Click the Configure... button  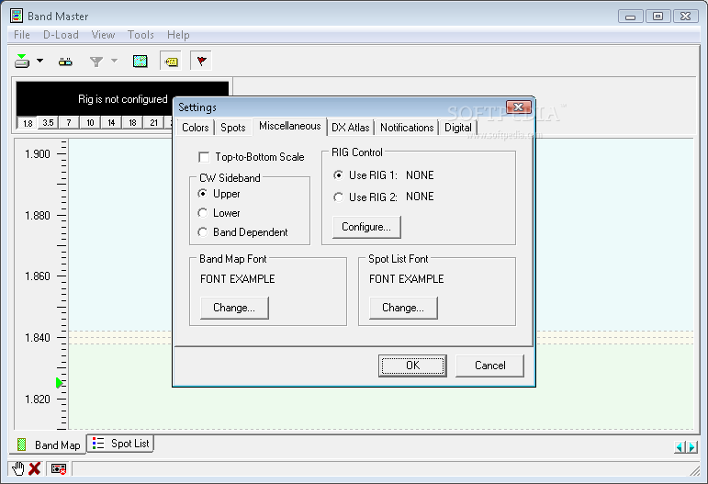pos(366,227)
